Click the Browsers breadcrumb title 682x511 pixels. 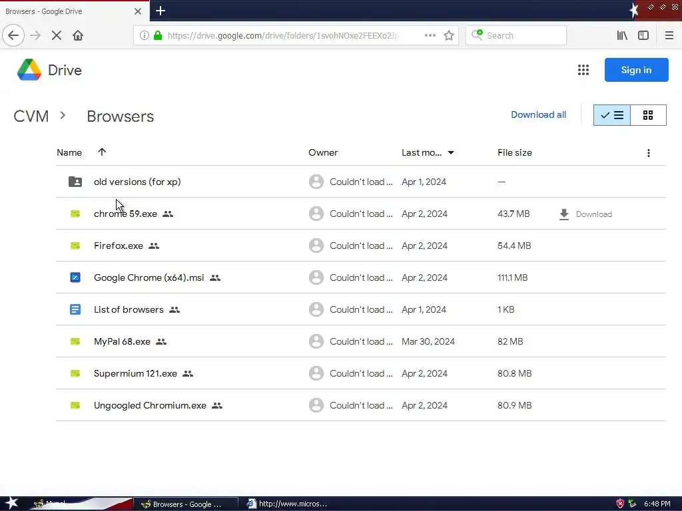121,116
